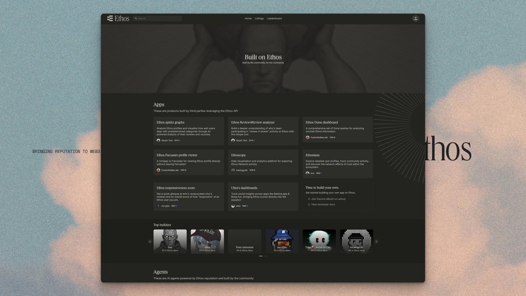Open ultra top builder thumbnail
The image size is (526, 296).
tap(207, 241)
